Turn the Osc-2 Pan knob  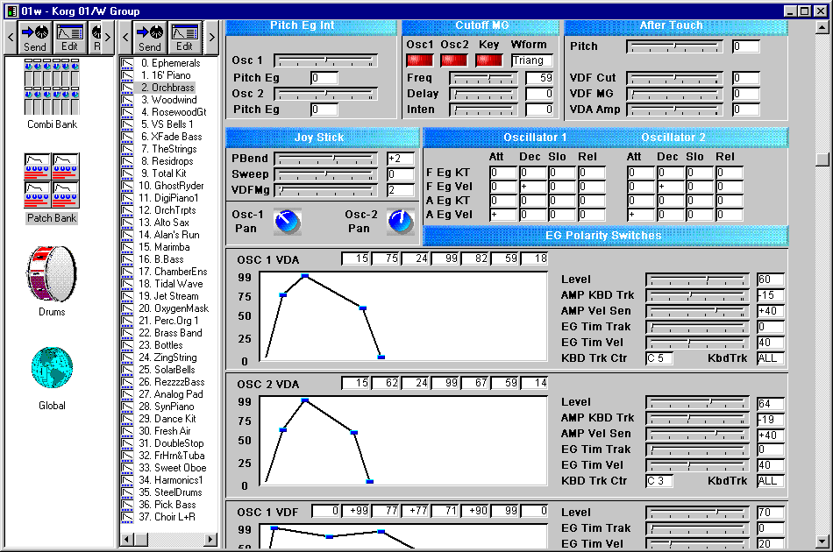point(401,222)
